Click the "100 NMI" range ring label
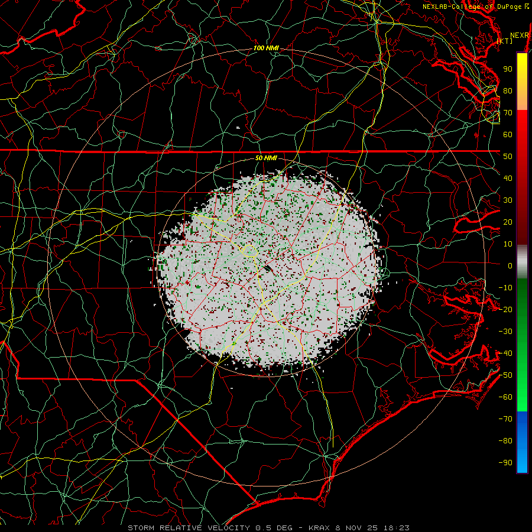Screen dimensions: 532x532 coord(266,48)
